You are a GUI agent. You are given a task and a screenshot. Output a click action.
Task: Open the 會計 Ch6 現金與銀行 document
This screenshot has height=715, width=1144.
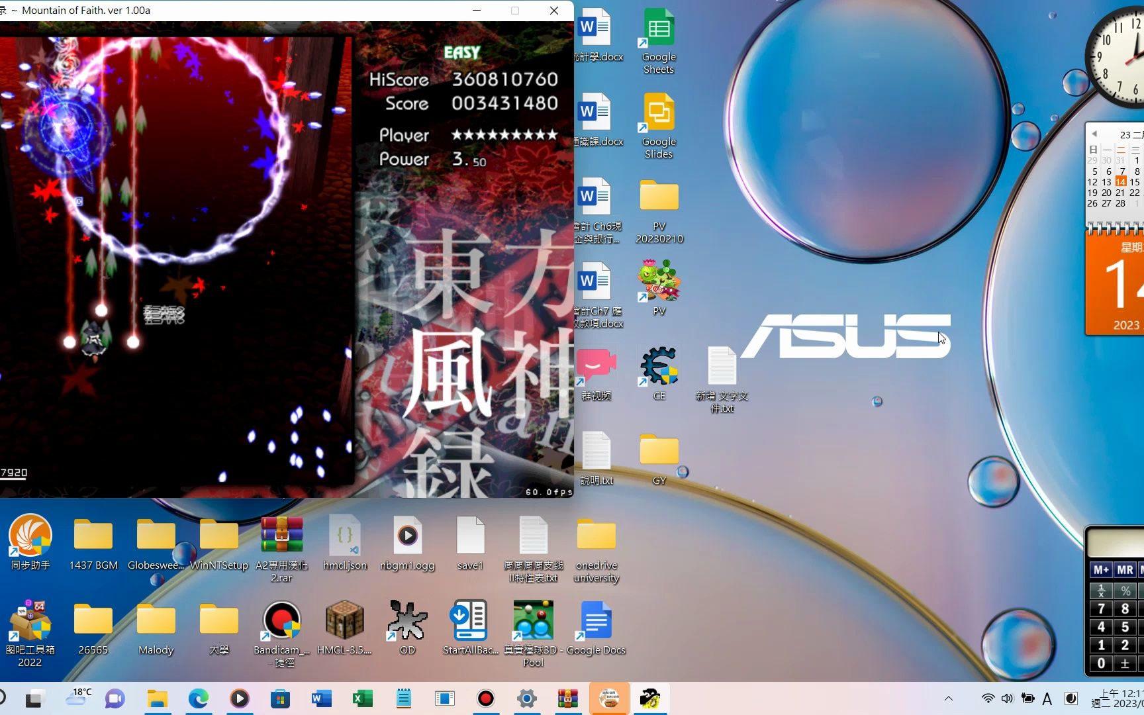[x=596, y=211]
